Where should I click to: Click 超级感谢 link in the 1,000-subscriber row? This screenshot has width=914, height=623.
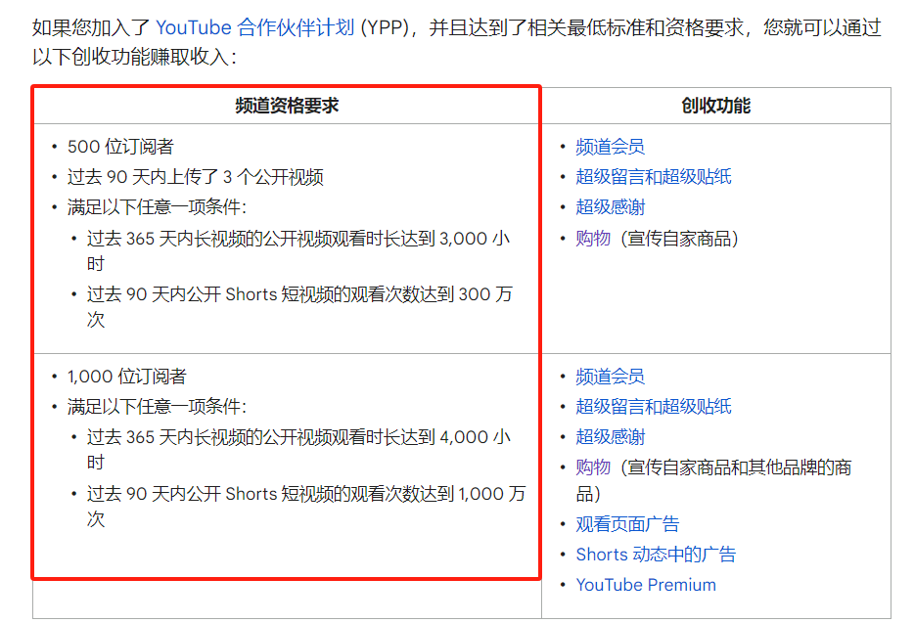click(x=610, y=437)
